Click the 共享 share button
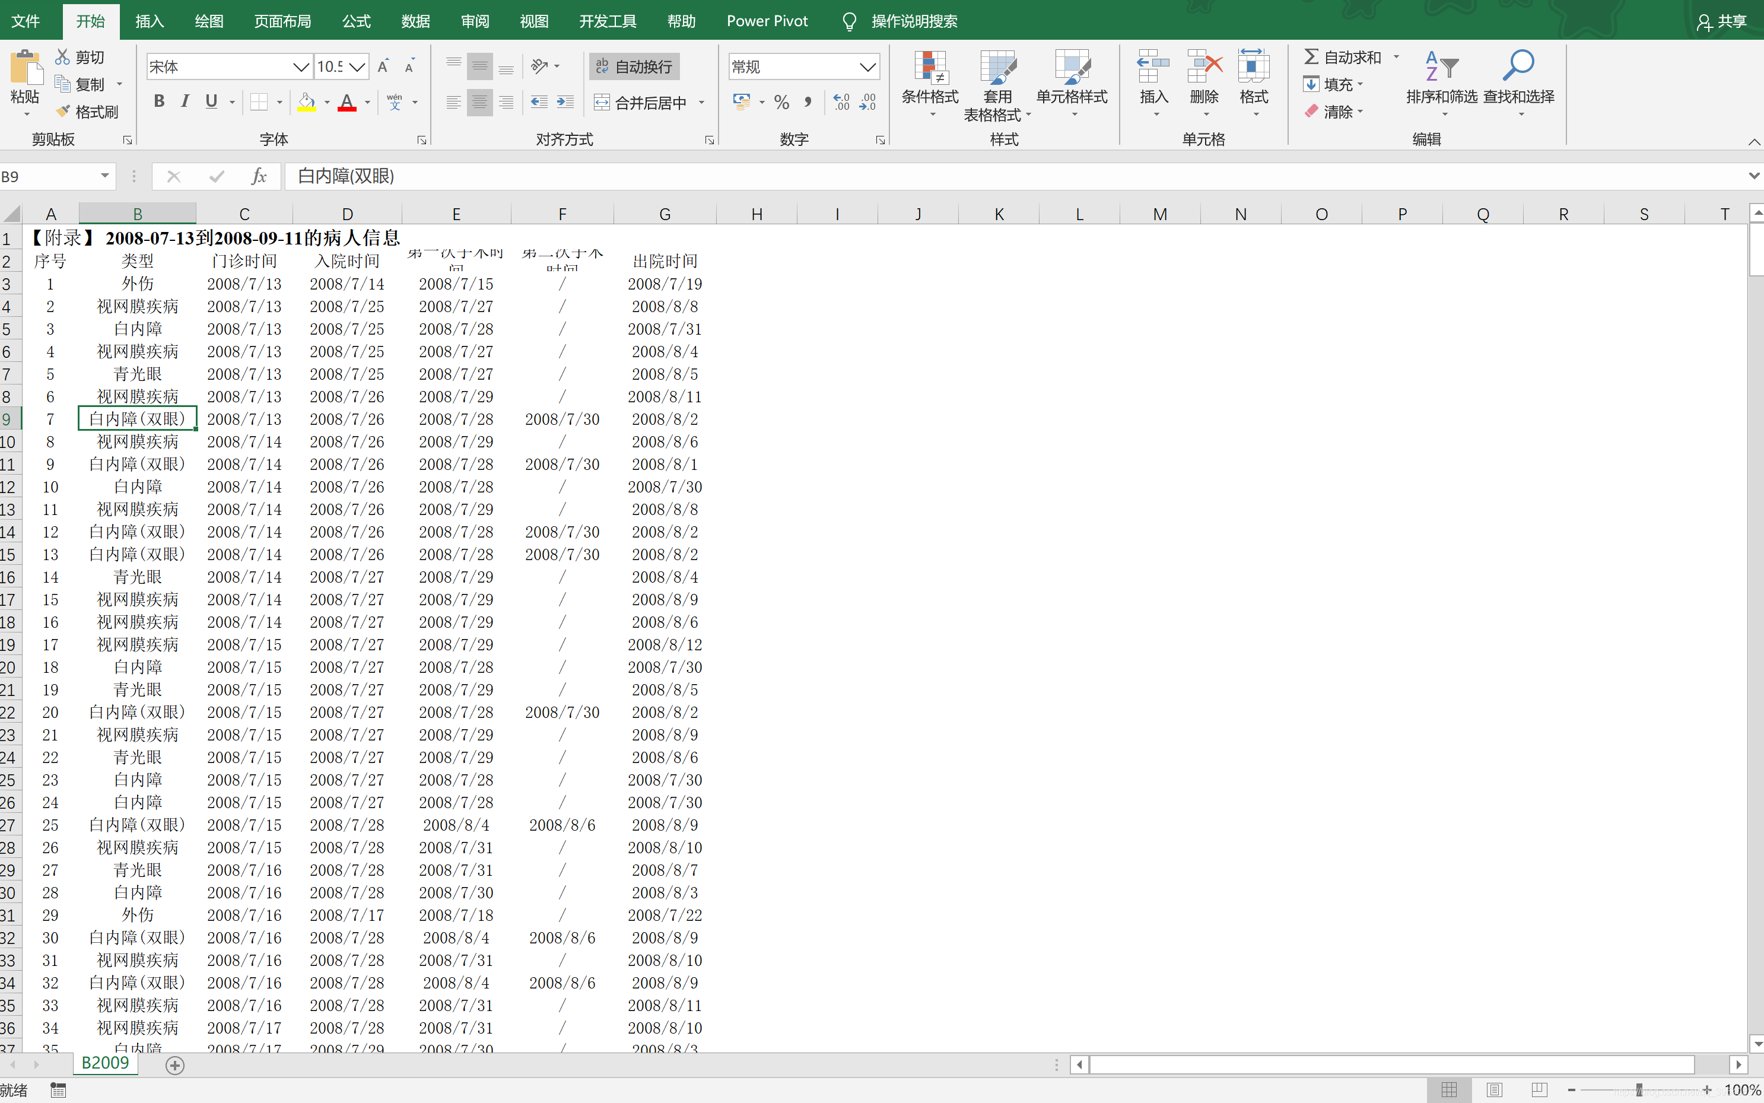 click(x=1722, y=21)
